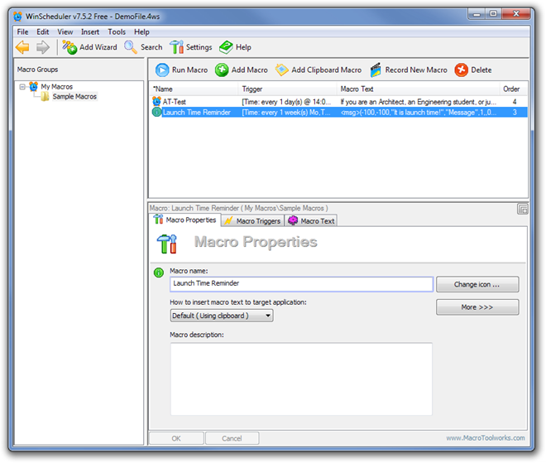Screen dimensions: 546x463
Task: Open the Add Wizard tool
Action: pyautogui.click(x=90, y=47)
